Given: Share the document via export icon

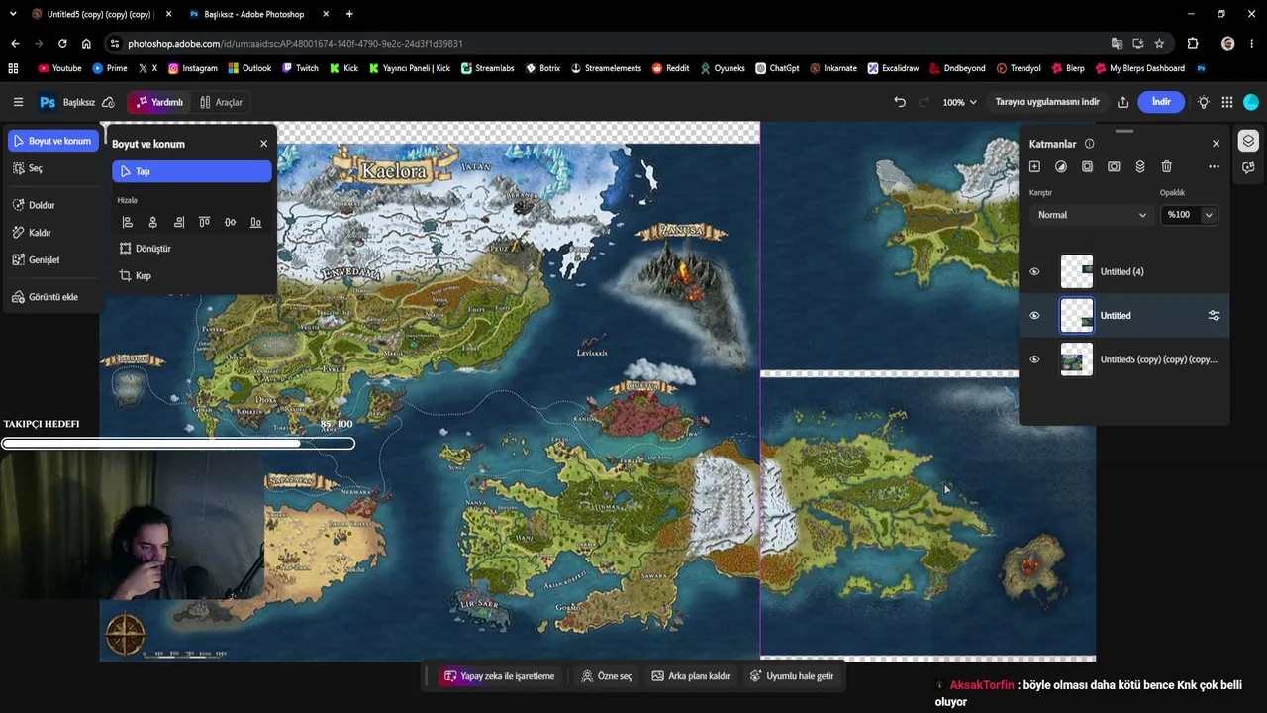Looking at the screenshot, I should (x=1122, y=102).
